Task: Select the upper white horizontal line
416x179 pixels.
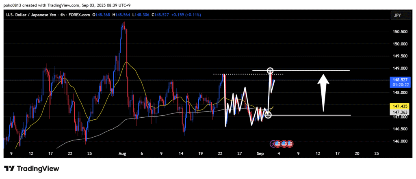Action: [x=317, y=71]
